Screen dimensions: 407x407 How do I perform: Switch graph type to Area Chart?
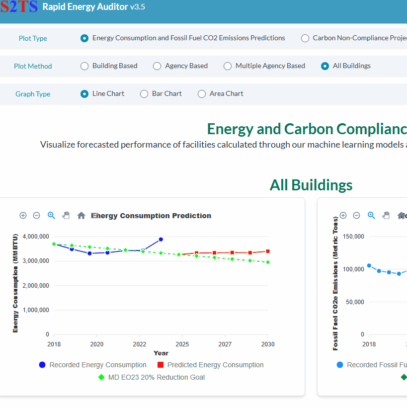pyautogui.click(x=202, y=94)
